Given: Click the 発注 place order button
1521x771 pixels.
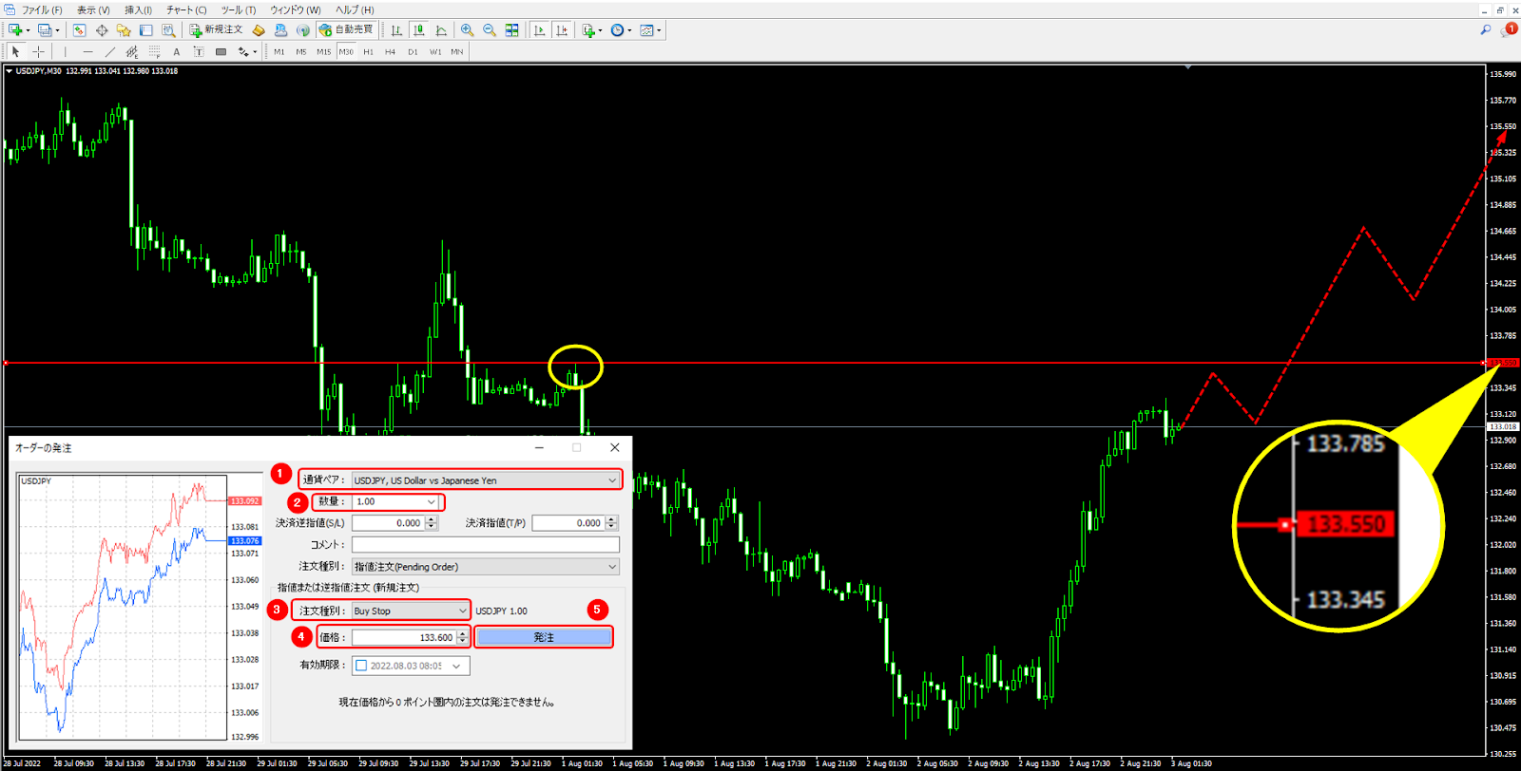Looking at the screenshot, I should pyautogui.click(x=544, y=637).
